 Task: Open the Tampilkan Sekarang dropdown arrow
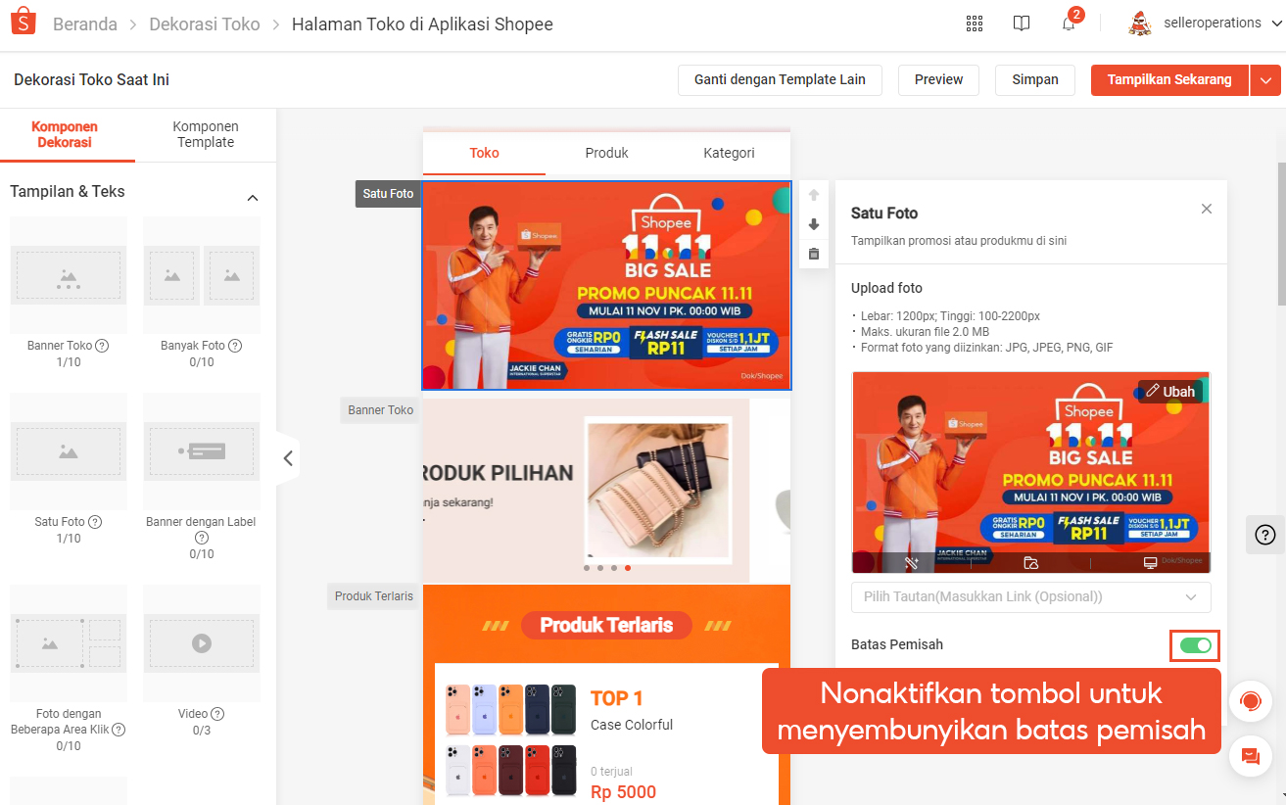pyautogui.click(x=1265, y=80)
